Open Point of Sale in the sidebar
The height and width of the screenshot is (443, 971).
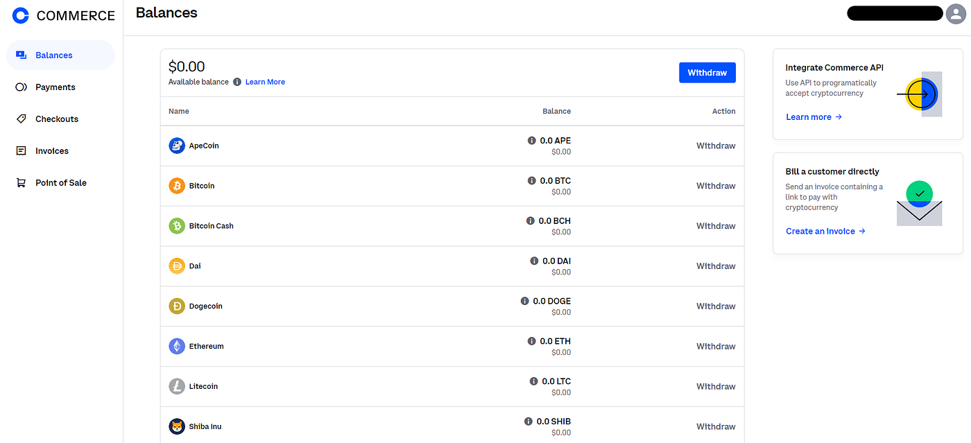point(60,183)
